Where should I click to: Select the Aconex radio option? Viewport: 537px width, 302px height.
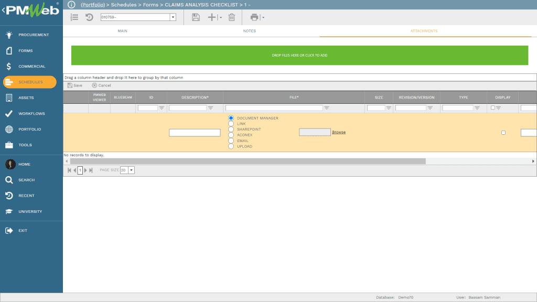tap(231, 135)
